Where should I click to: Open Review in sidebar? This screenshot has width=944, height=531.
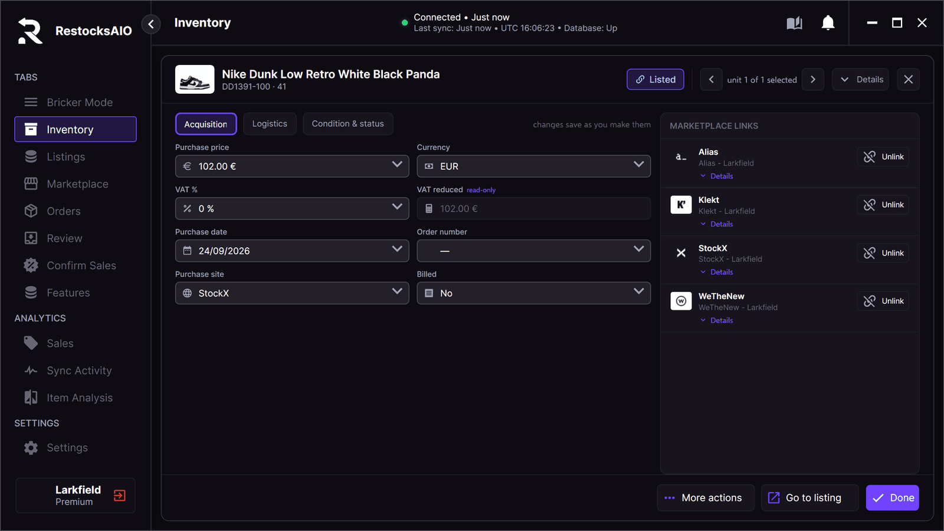76,238
